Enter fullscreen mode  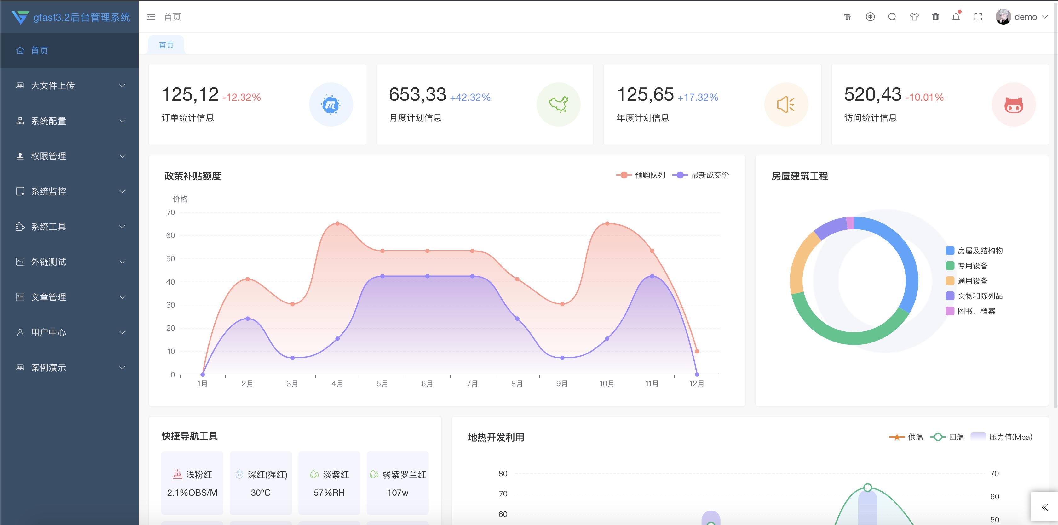[978, 17]
